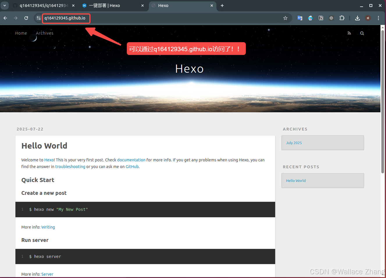The width and height of the screenshot is (386, 278).
Task: Click the Hexo site title
Action: click(189, 69)
